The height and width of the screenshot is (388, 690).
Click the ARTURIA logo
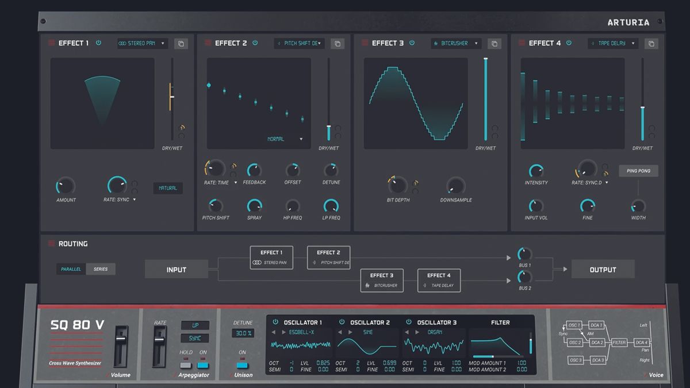pyautogui.click(x=628, y=22)
